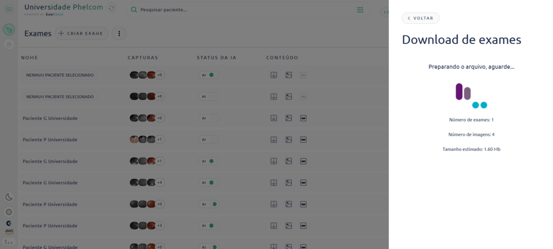The image size is (553, 249).
Task: Open the three-dot options menu beside Criar Exame
Action: click(x=119, y=33)
